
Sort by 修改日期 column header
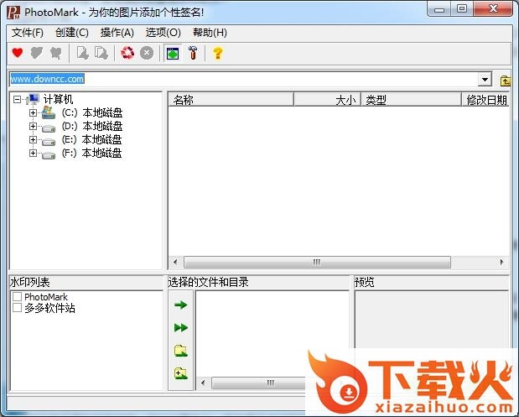(485, 100)
